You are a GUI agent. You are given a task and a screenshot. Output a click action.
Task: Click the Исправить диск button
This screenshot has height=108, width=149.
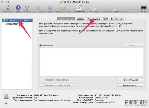[130, 85]
